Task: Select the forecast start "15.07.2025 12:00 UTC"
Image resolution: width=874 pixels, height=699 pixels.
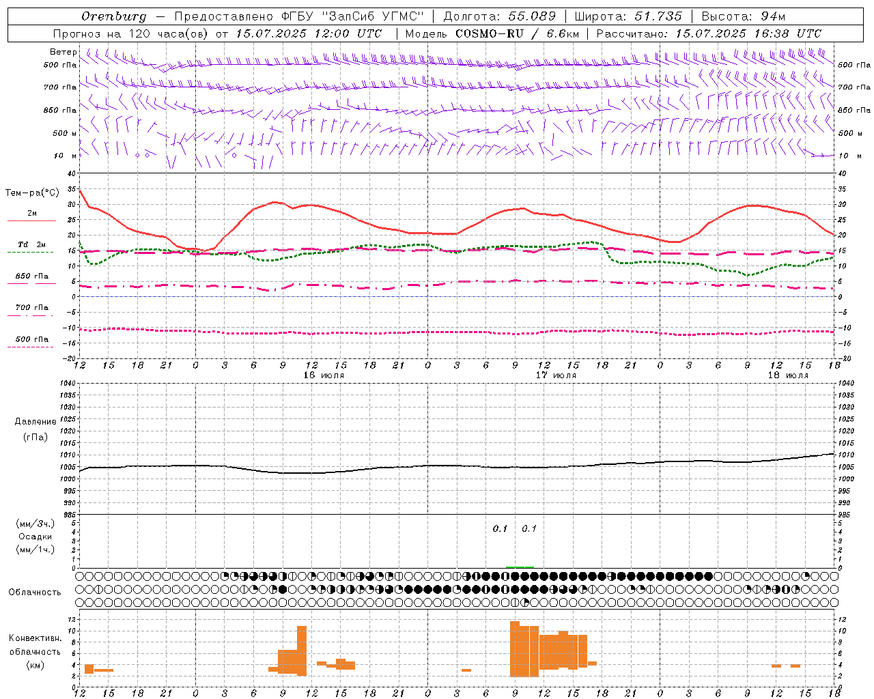Action: (x=309, y=33)
